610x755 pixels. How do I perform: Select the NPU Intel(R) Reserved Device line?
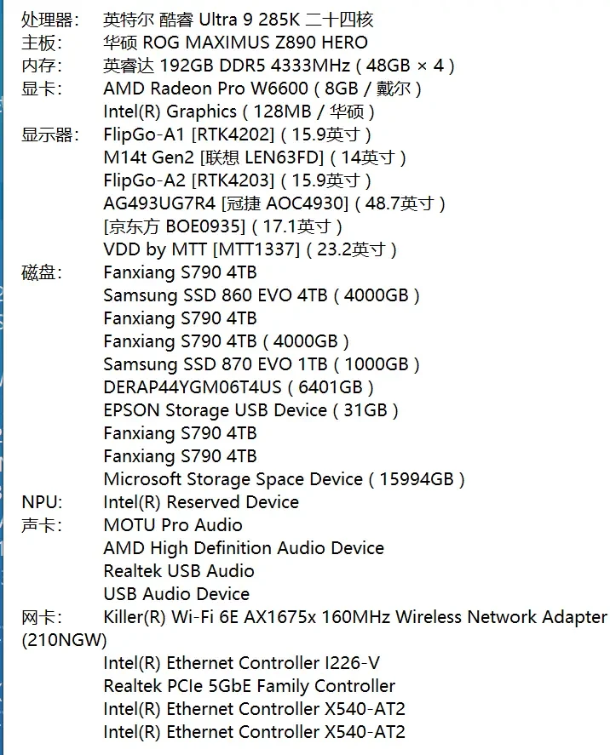coord(200,501)
